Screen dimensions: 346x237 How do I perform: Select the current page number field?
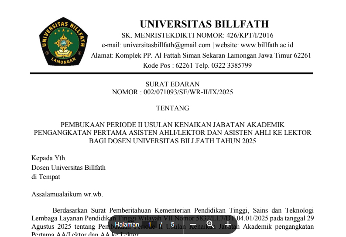(x=150, y=224)
